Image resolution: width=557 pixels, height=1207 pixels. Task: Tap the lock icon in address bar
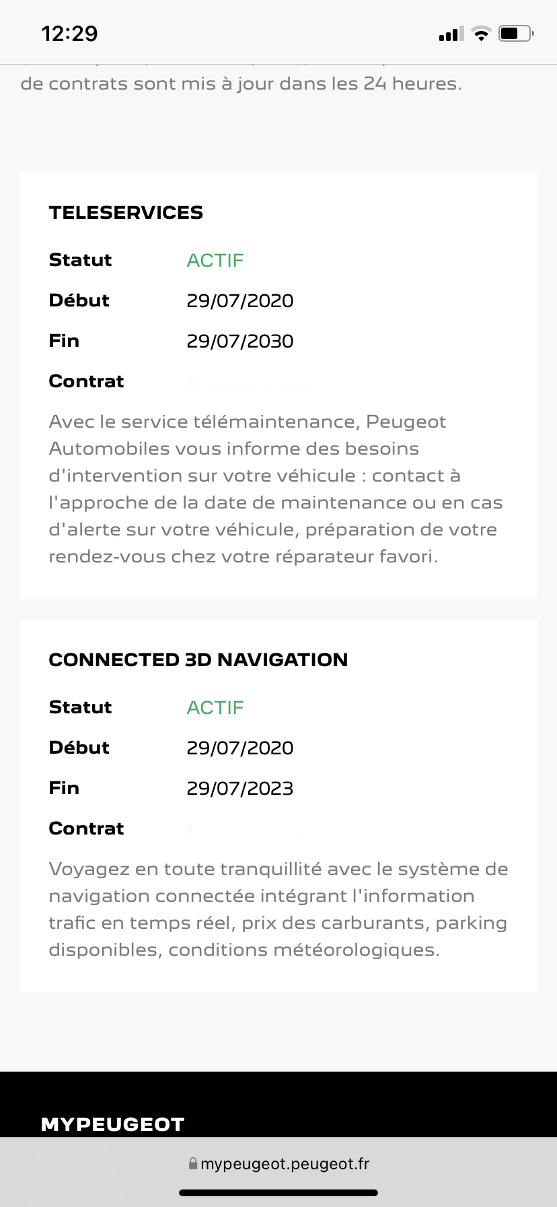pos(193,1163)
